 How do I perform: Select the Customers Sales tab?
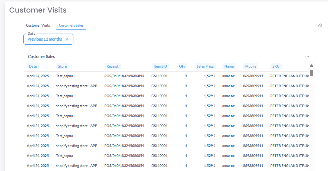(x=71, y=25)
